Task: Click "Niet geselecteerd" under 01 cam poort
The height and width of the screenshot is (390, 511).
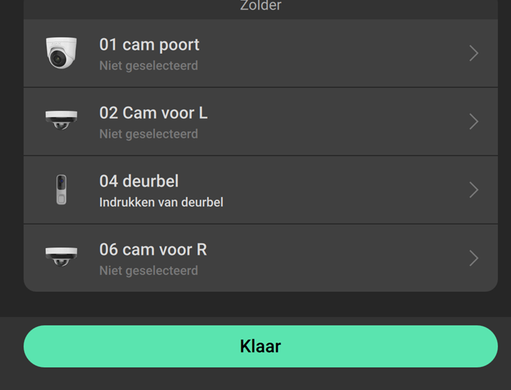Action: pyautogui.click(x=148, y=66)
